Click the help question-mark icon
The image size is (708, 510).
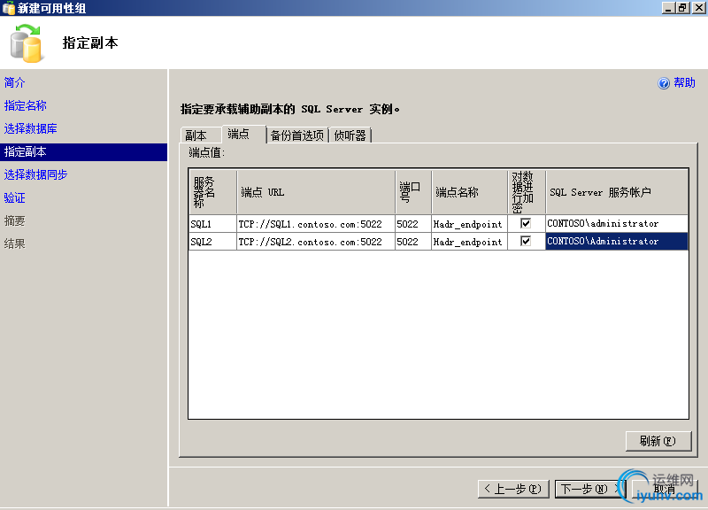pos(663,83)
